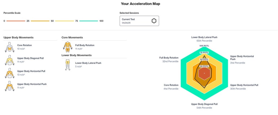This screenshot has height=115, width=278.
Task: Click the 75 PCTL radar label
Action: (204, 52)
